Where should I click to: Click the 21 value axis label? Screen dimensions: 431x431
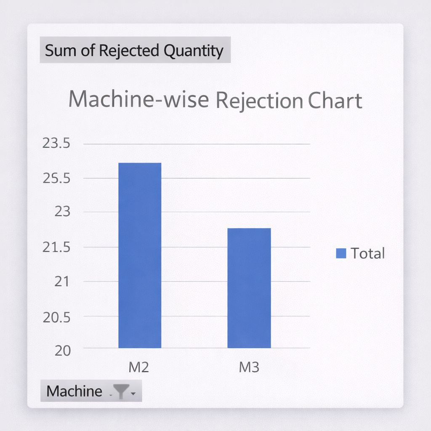pyautogui.click(x=61, y=281)
